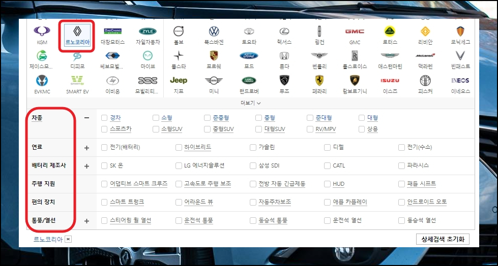This screenshot has height=266, width=498.
Task: Select the Lamborghini logo
Action: [355, 80]
